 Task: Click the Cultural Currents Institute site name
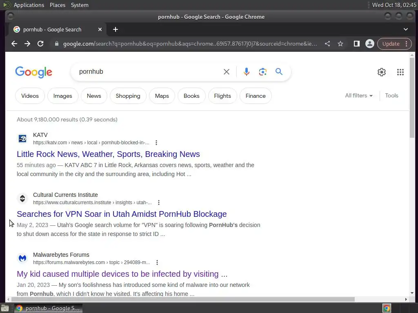pyautogui.click(x=65, y=195)
